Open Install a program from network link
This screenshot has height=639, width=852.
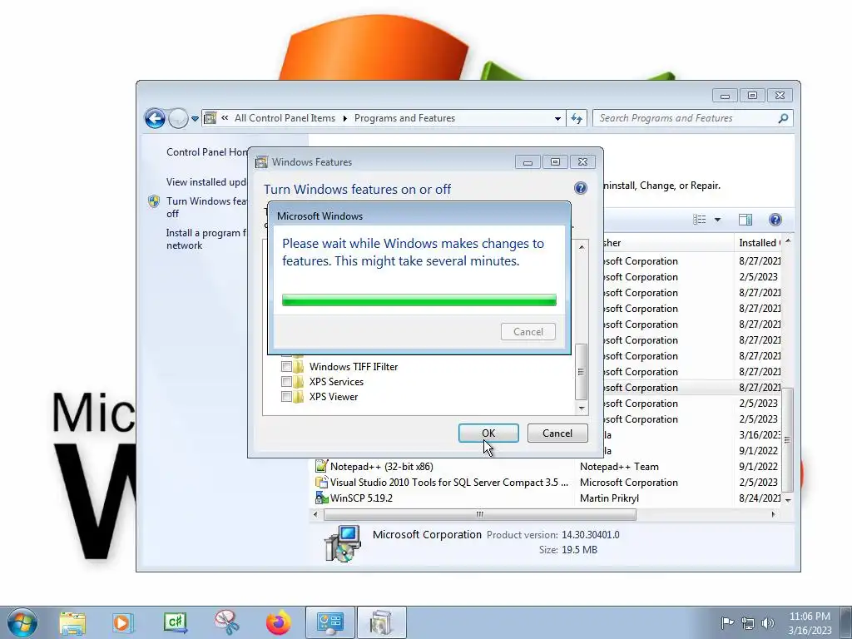click(x=206, y=239)
